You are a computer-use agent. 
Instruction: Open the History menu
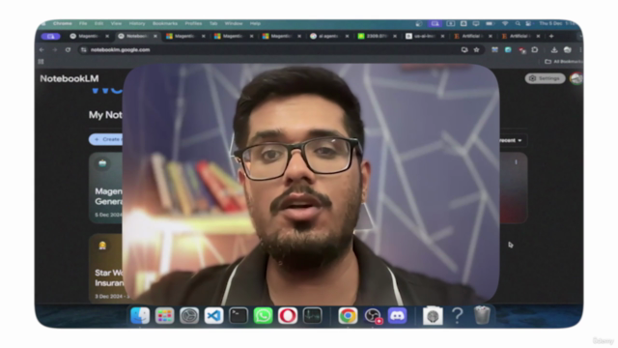point(137,23)
